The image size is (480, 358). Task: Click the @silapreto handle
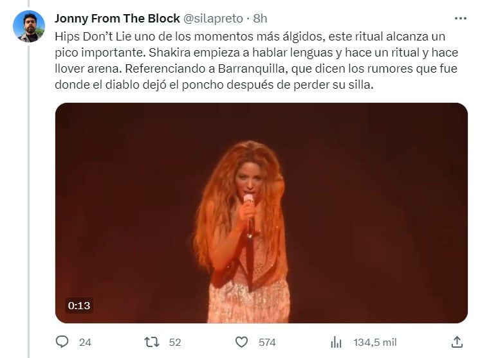[x=213, y=19]
